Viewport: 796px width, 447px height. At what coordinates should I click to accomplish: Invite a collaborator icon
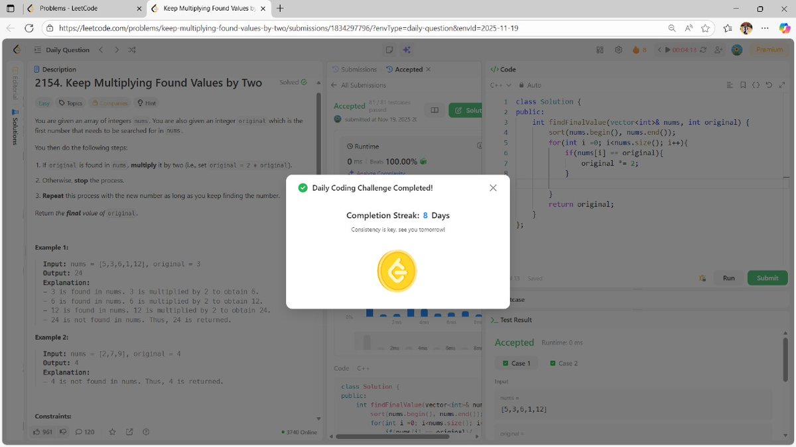tap(718, 50)
